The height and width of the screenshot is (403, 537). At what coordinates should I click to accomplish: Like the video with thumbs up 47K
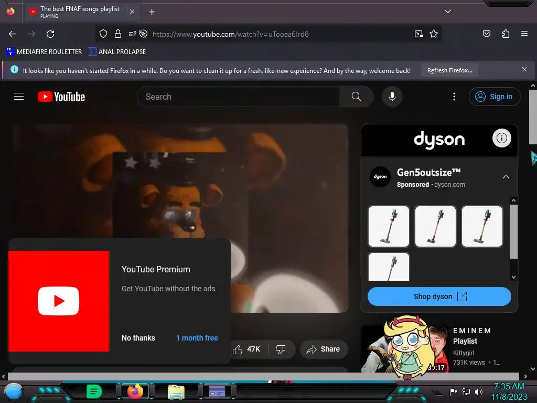(246, 349)
